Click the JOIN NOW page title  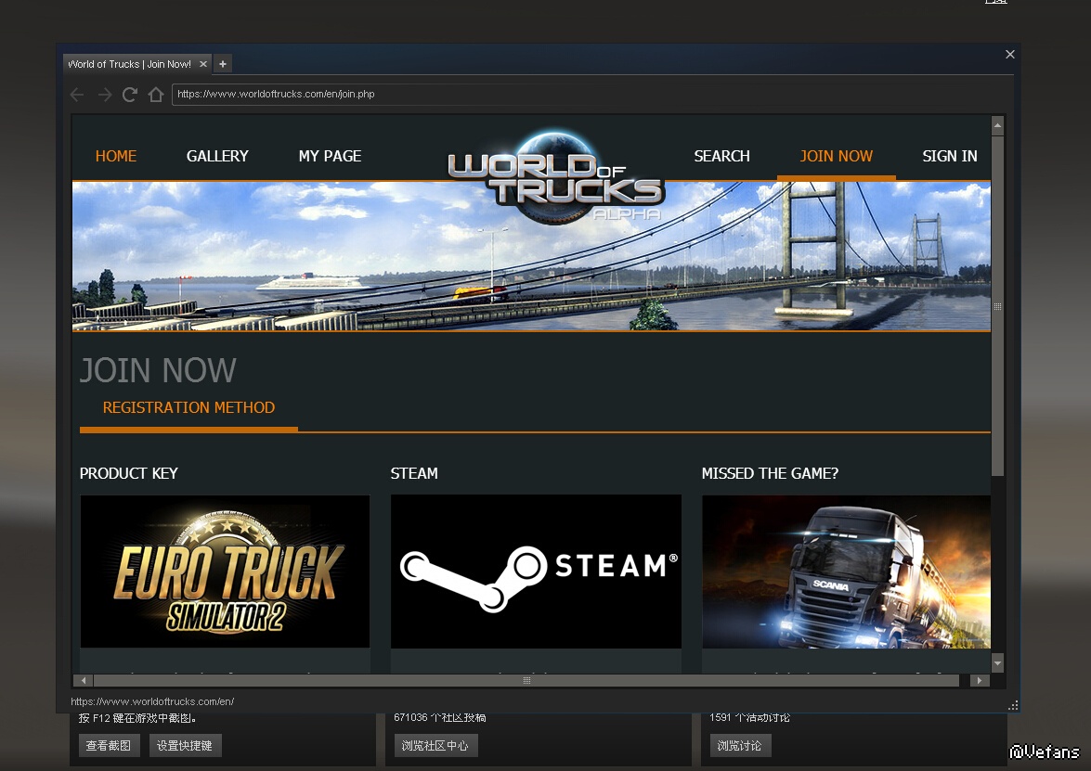pyautogui.click(x=158, y=370)
